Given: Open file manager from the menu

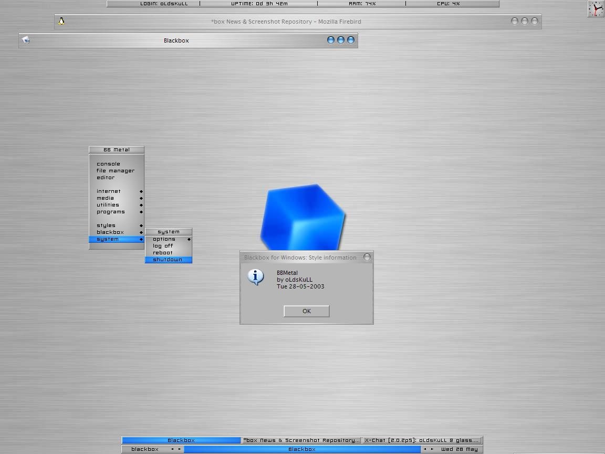Looking at the screenshot, I should pos(117,171).
